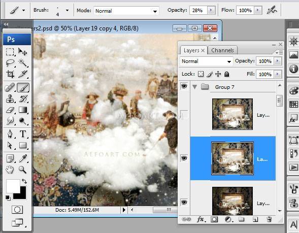Pick the Magic Wand tool
Screen dimensions: 299x233
[x=23, y=63]
